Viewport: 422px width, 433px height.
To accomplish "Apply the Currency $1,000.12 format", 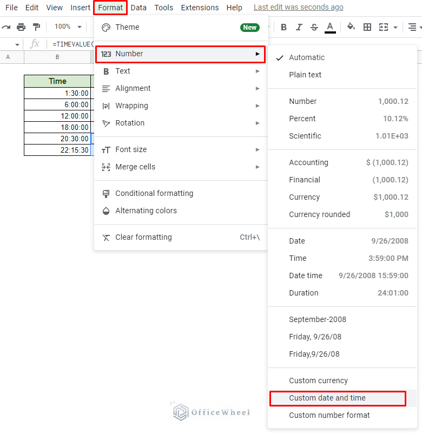I will coord(342,197).
